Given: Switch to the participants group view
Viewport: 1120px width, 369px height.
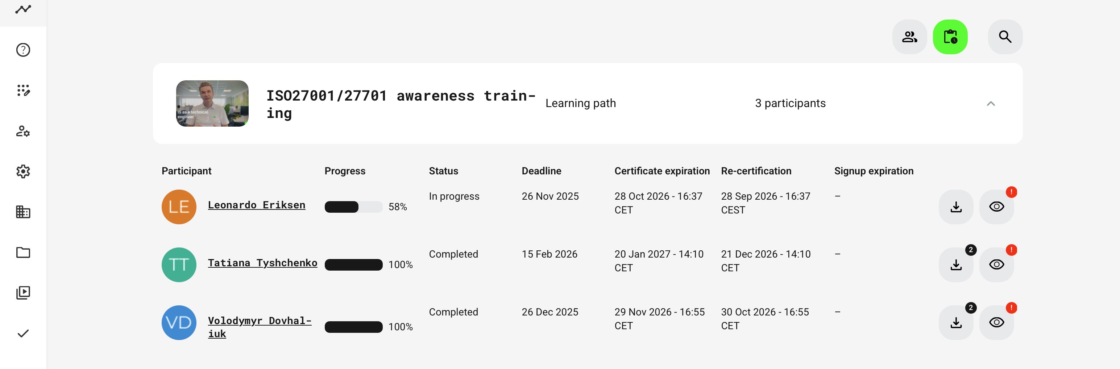Looking at the screenshot, I should click(909, 37).
